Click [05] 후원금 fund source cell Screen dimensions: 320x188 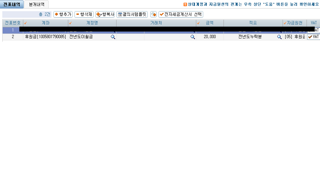pos(295,37)
